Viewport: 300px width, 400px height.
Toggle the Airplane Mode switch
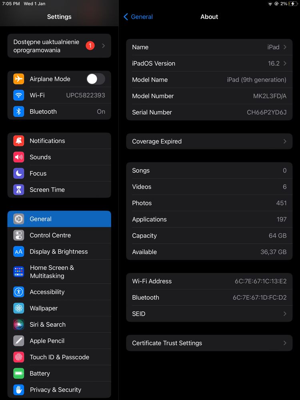[96, 79]
